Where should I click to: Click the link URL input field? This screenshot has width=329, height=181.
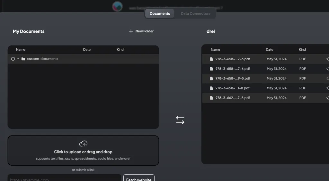pos(64,178)
